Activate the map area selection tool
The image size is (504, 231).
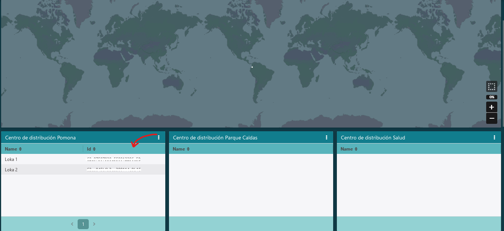click(491, 87)
